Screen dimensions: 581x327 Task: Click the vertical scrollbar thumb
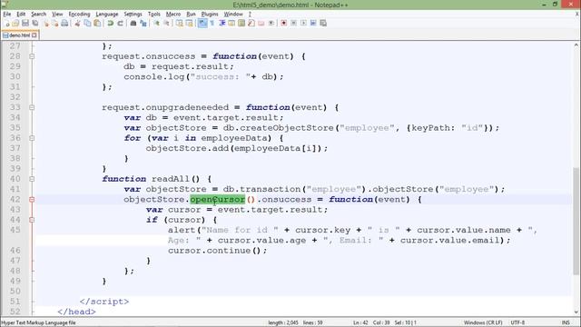[576, 221]
